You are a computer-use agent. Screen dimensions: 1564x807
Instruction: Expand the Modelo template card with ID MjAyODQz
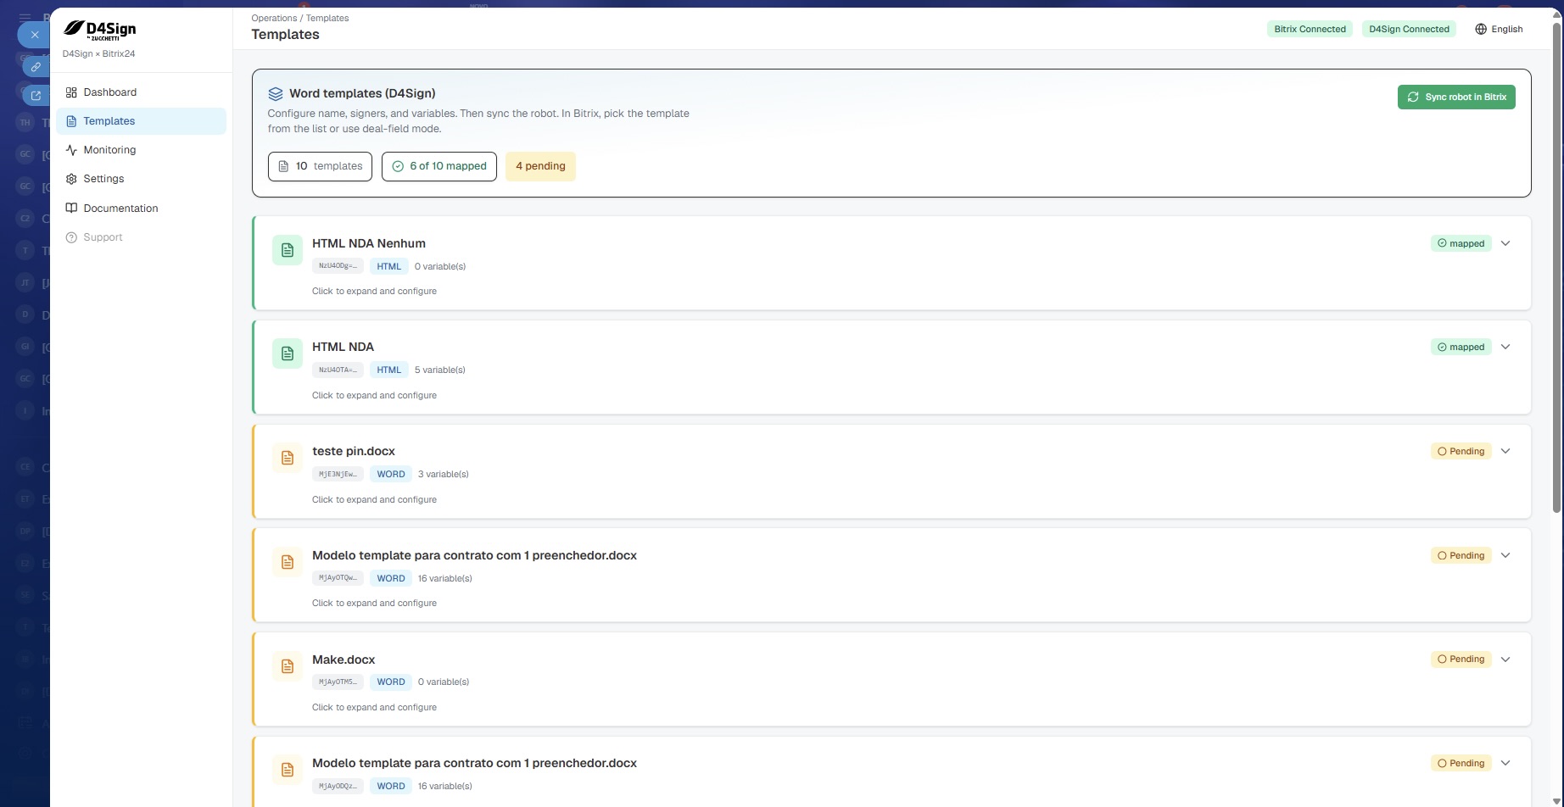coord(1505,763)
